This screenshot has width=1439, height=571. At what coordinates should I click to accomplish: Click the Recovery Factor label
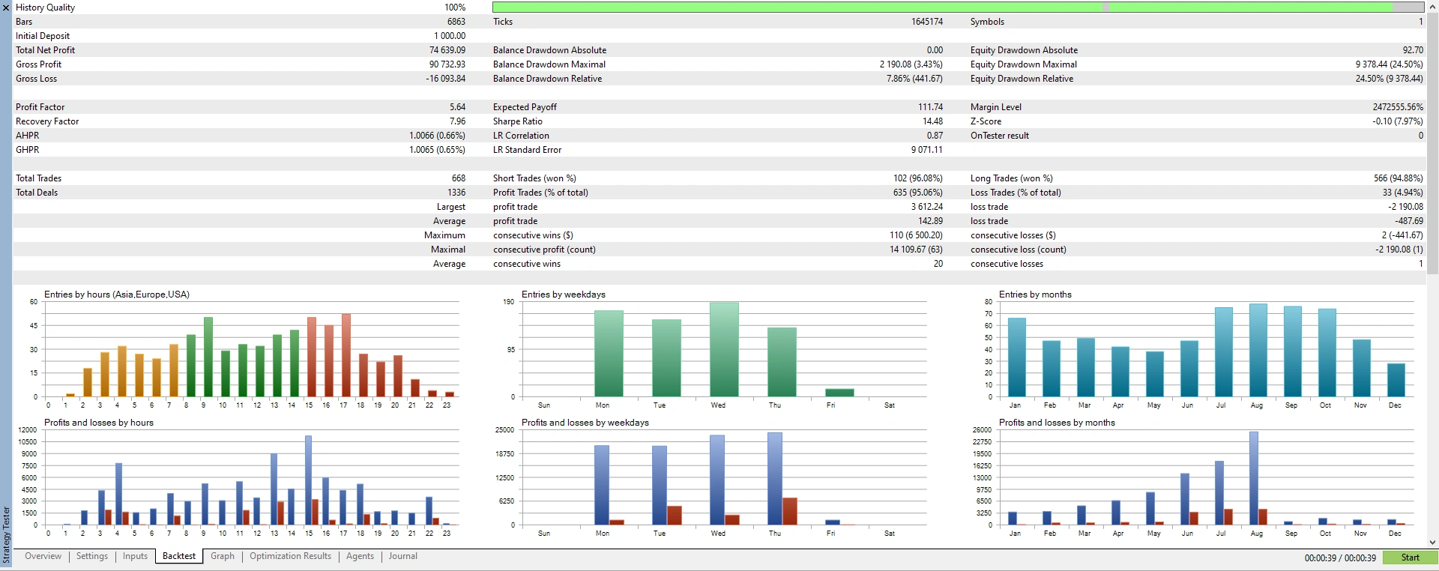47,121
